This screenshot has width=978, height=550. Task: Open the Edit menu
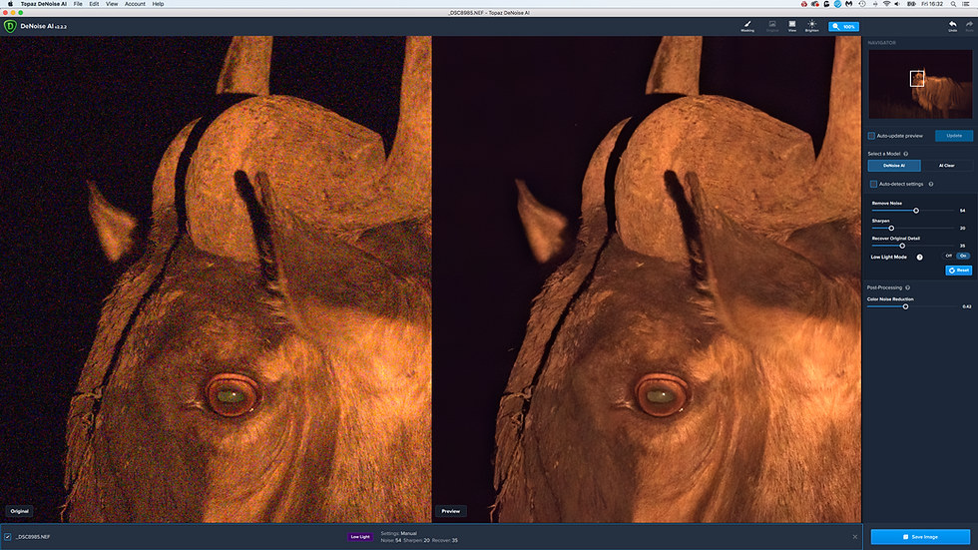[94, 4]
